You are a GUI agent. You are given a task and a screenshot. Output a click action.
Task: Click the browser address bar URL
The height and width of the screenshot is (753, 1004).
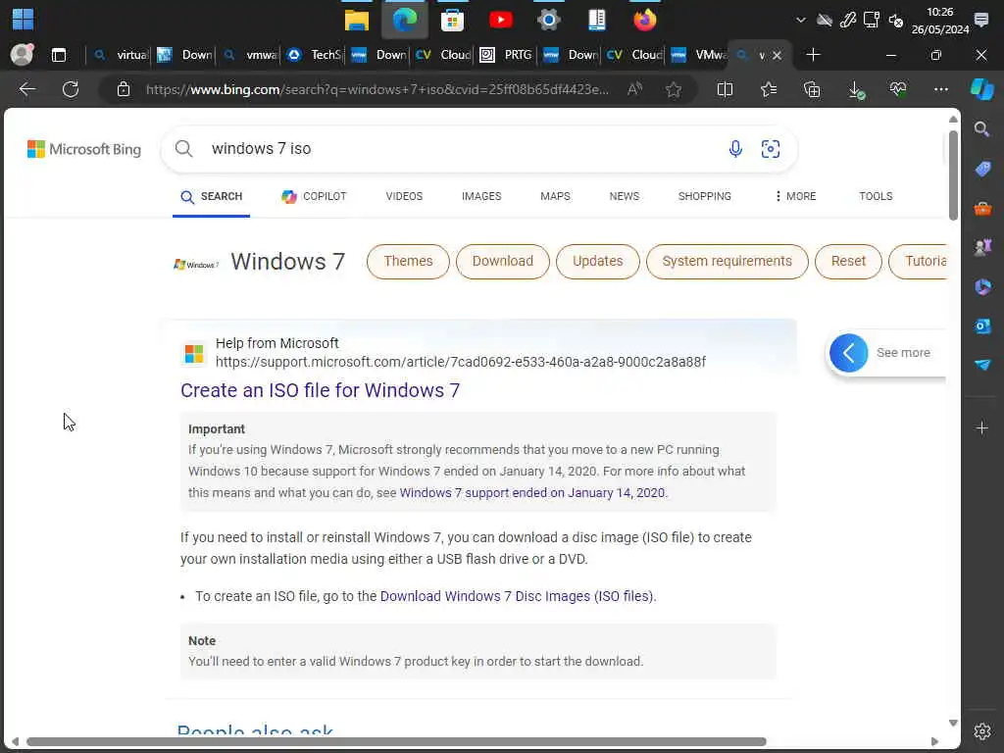[377, 89]
